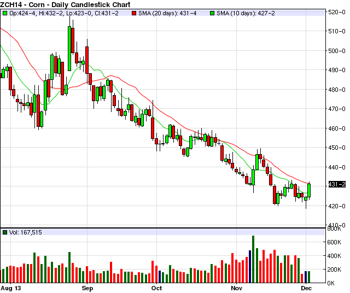Click the 200K volume axis label

click(334, 269)
